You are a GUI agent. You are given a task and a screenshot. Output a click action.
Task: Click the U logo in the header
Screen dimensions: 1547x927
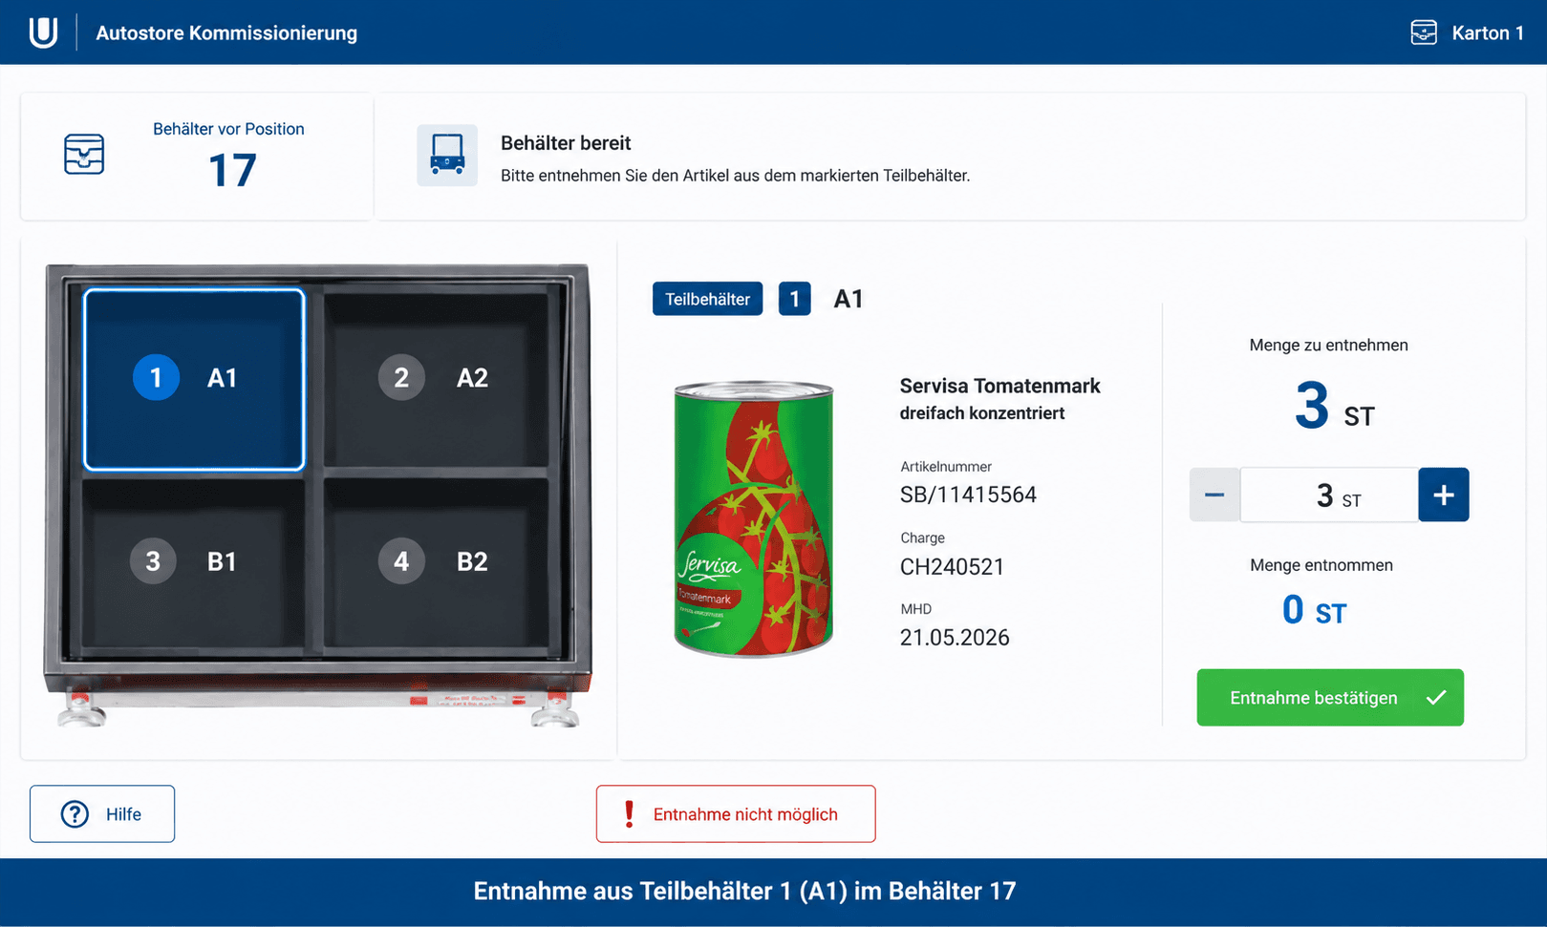point(43,32)
